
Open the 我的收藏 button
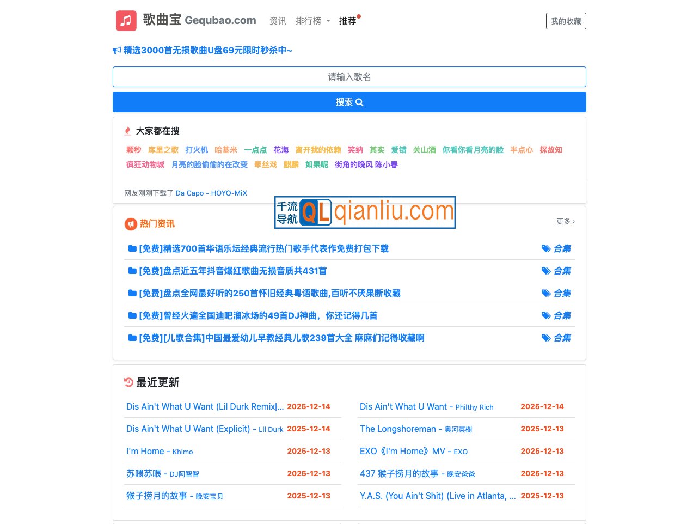566,21
